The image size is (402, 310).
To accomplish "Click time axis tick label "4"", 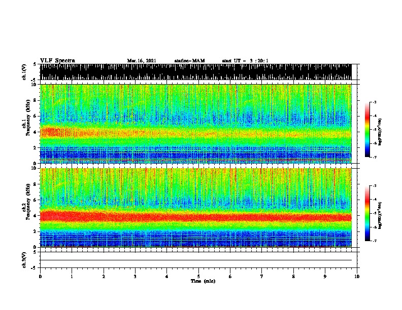I will tap(167, 277).
